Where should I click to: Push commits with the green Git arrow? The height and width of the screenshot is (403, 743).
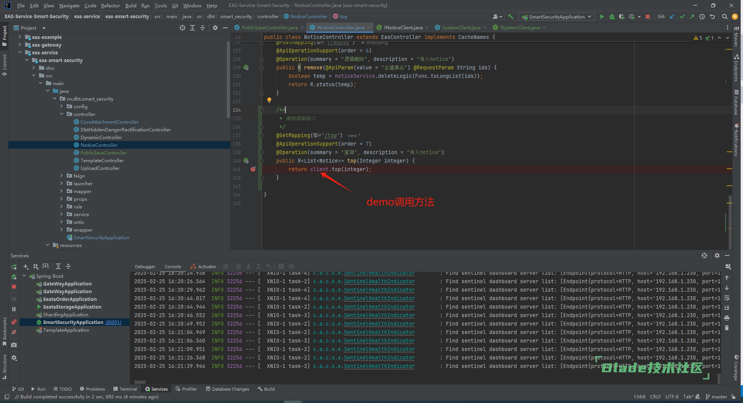pyautogui.click(x=692, y=17)
